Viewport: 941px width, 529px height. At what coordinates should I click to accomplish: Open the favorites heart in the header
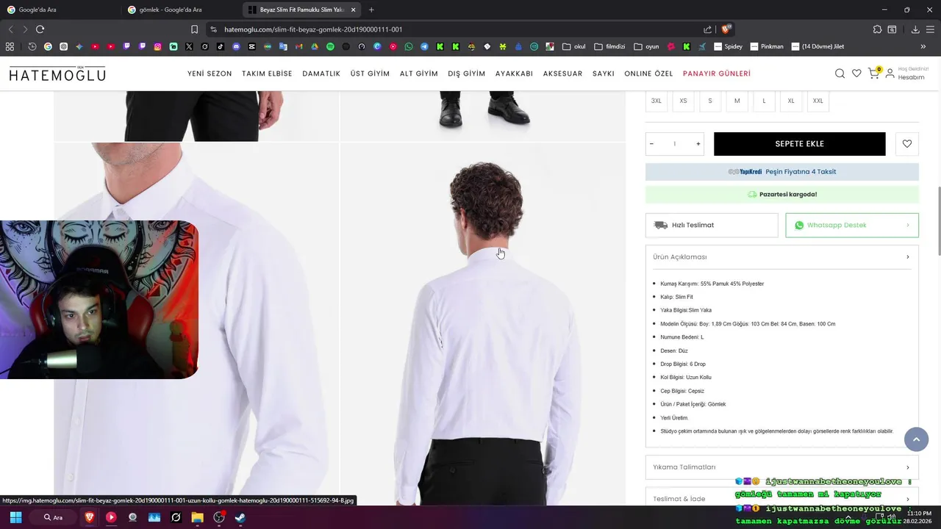point(856,73)
